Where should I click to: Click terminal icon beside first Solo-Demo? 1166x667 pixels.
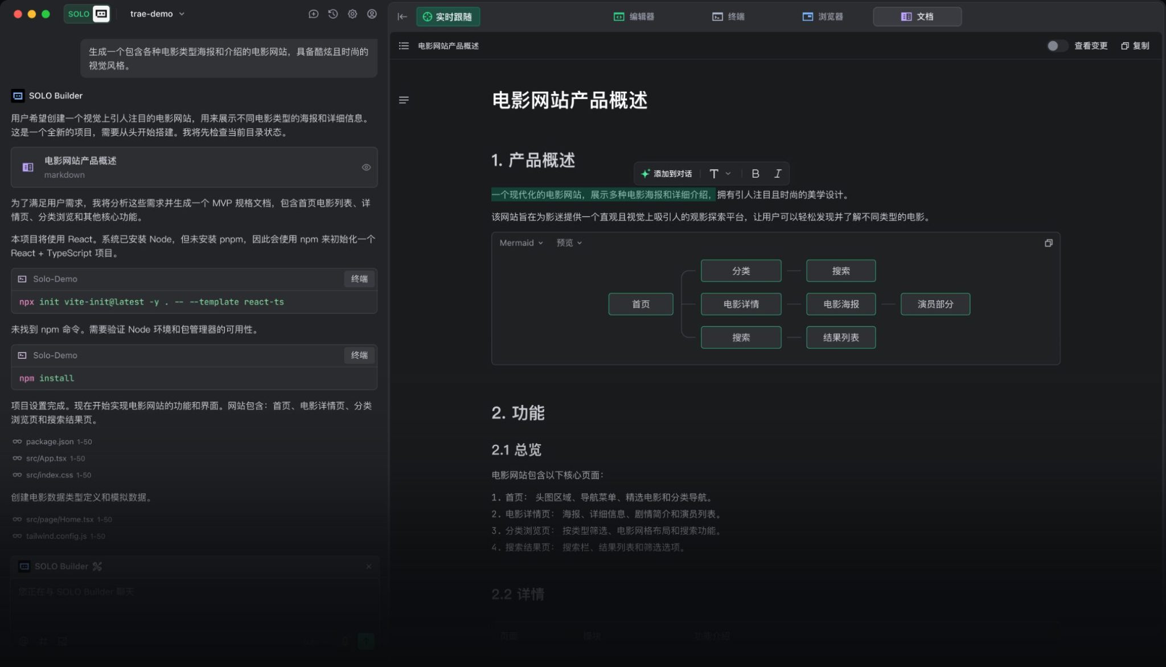(22, 279)
